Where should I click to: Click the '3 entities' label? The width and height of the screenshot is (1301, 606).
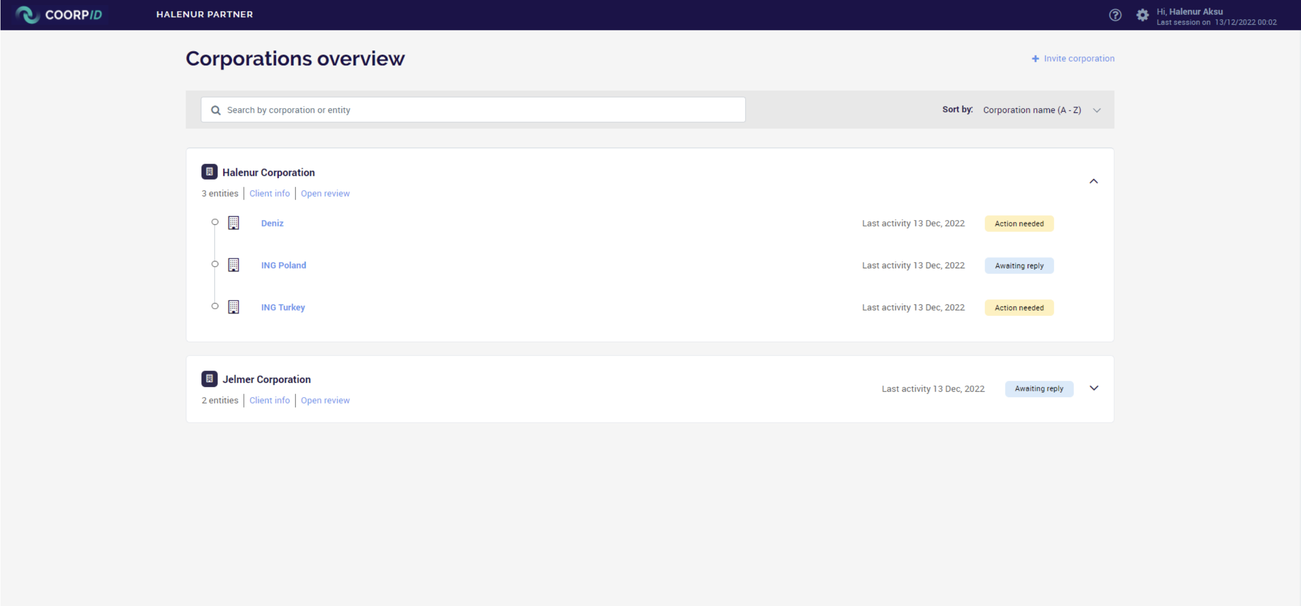point(220,193)
